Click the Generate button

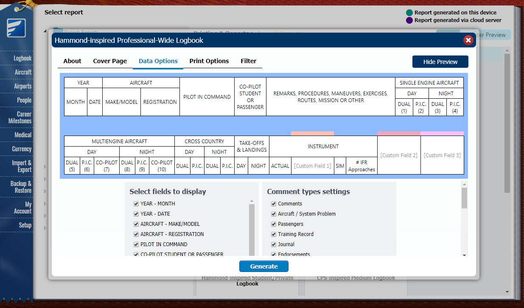[x=263, y=266]
